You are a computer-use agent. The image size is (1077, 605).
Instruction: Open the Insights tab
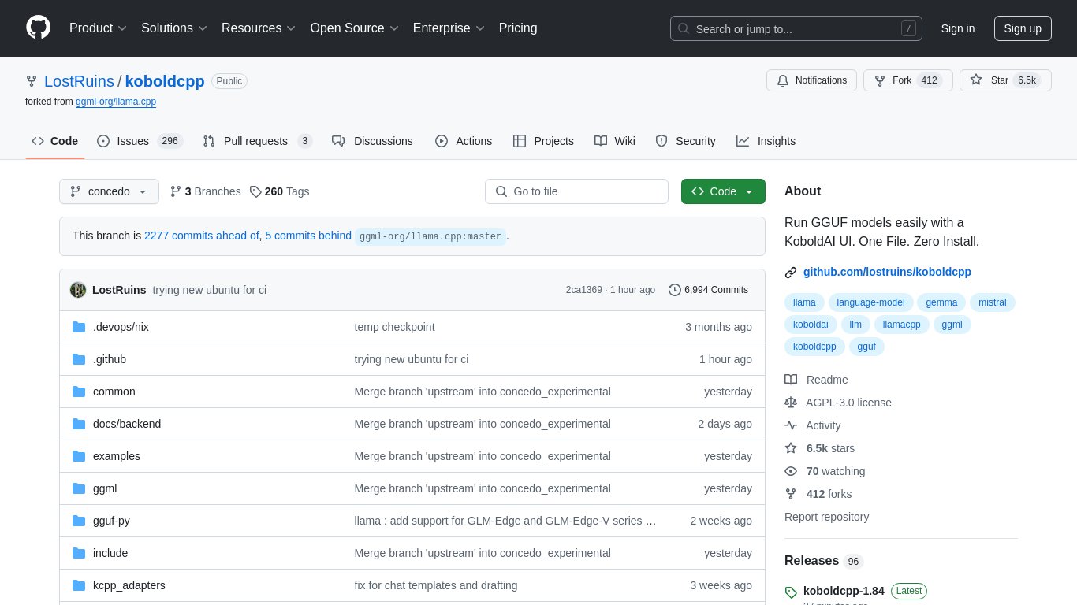tap(766, 141)
